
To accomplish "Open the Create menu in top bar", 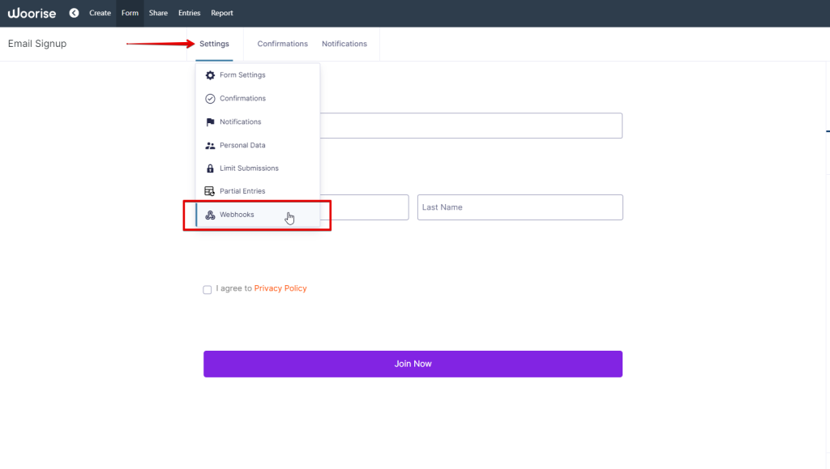I will [100, 13].
